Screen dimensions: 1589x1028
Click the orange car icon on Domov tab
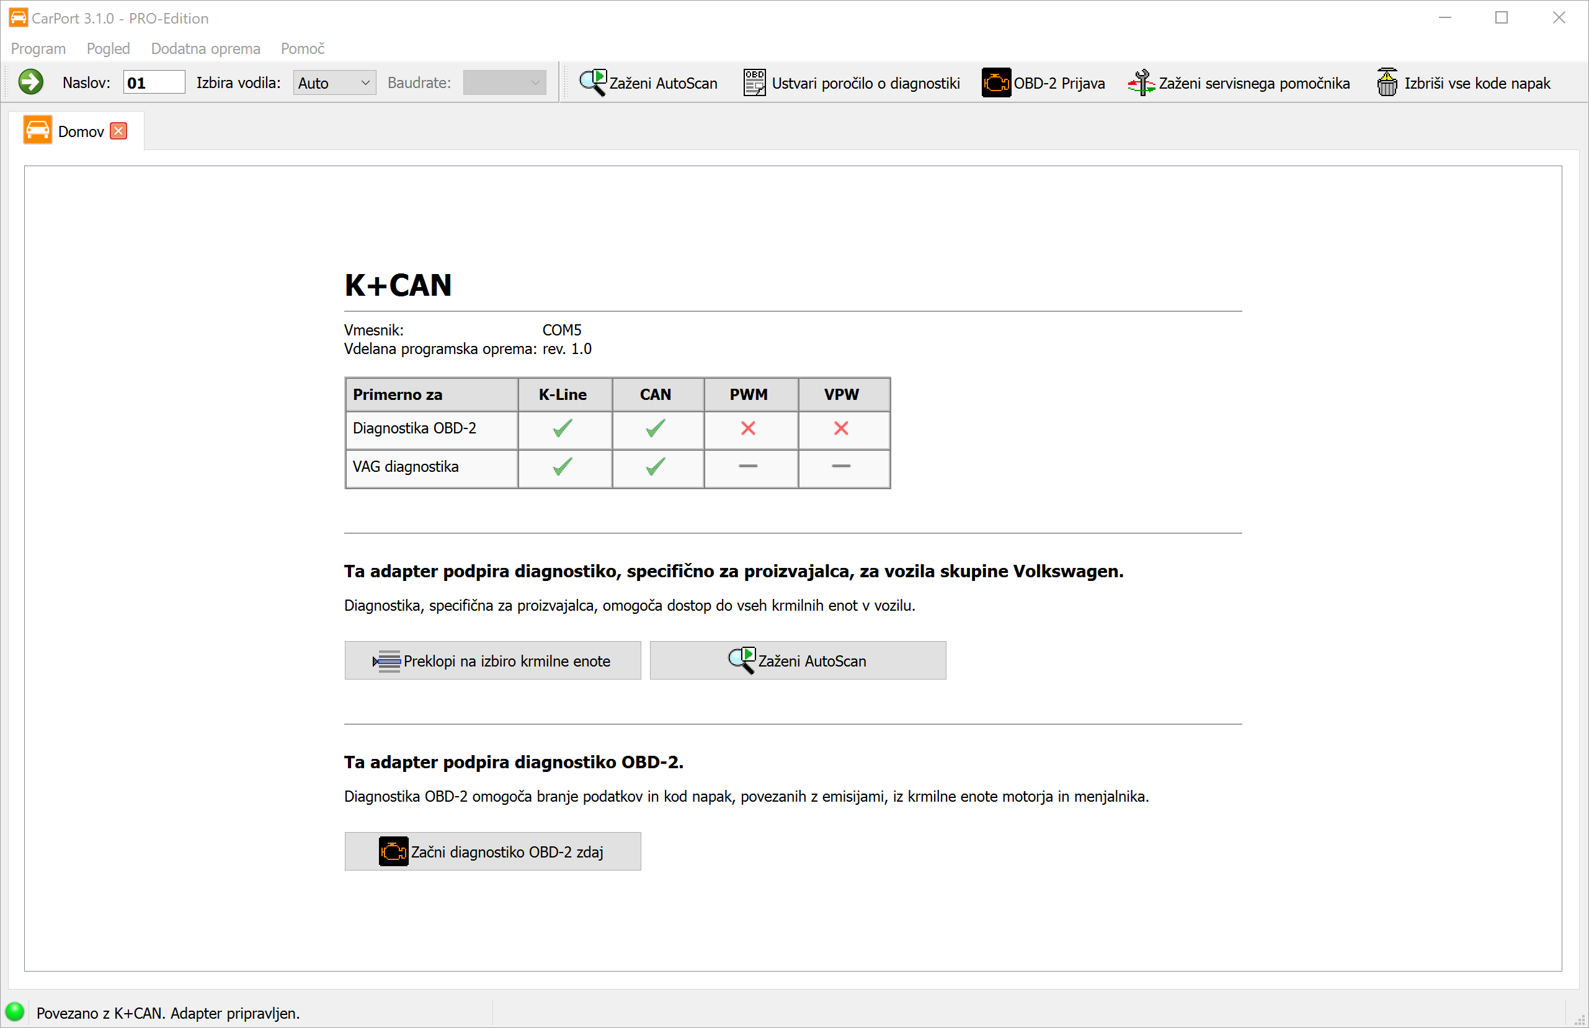37,130
